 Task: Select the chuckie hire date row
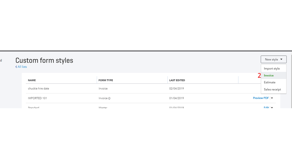click(x=38, y=88)
